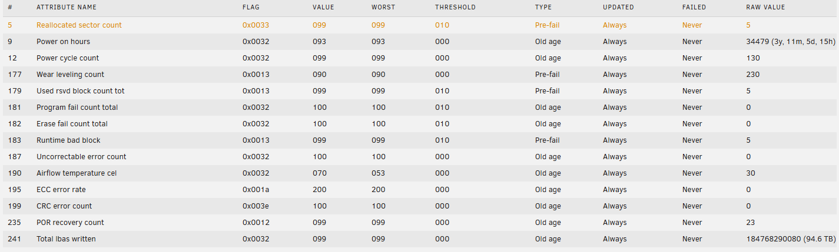Click Used rsvd block count tot
The height and width of the screenshot is (252, 839).
click(80, 91)
